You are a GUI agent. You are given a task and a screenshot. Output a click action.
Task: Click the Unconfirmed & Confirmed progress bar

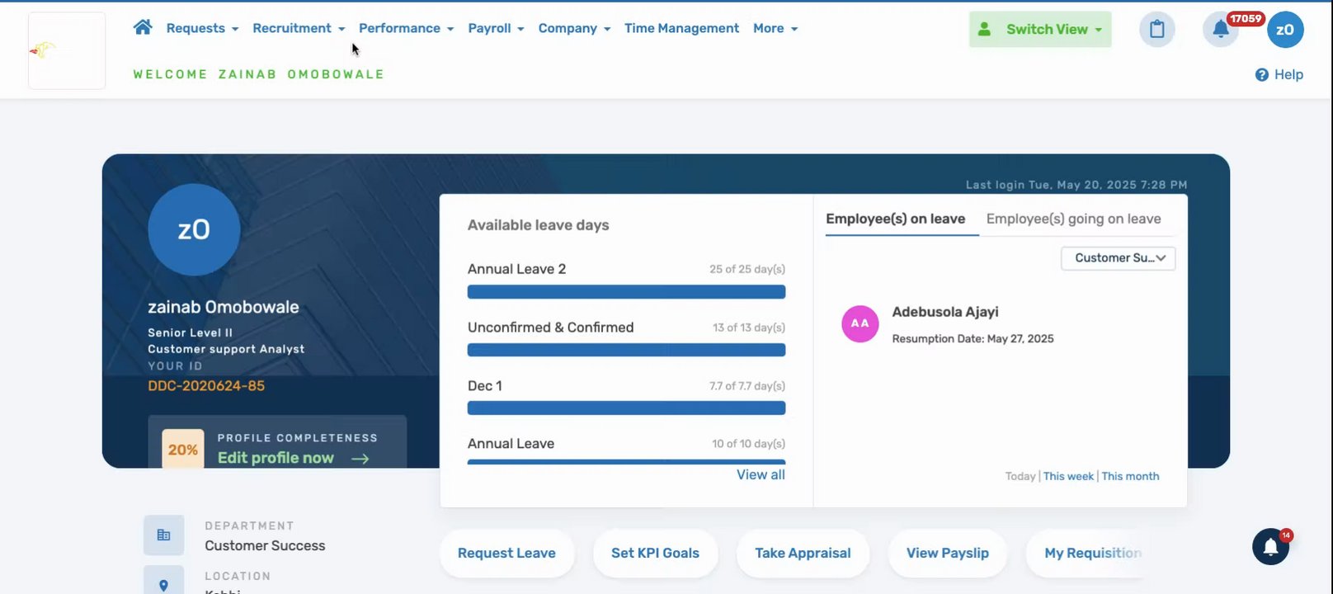(x=626, y=350)
